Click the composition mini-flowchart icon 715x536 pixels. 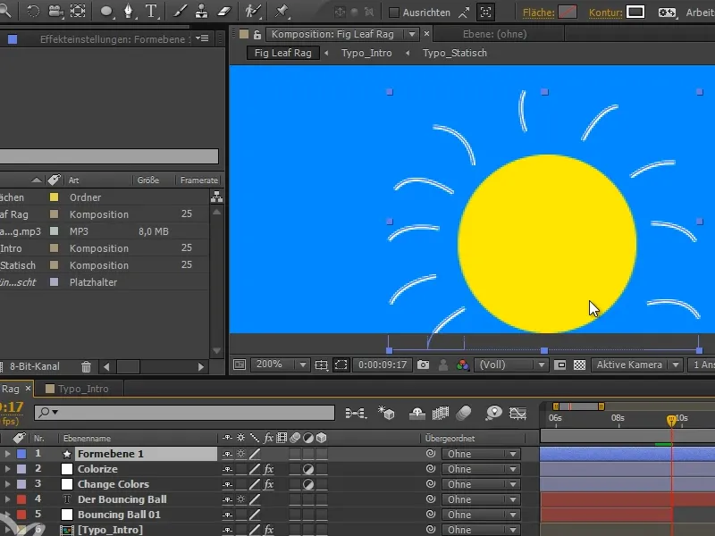(x=355, y=414)
